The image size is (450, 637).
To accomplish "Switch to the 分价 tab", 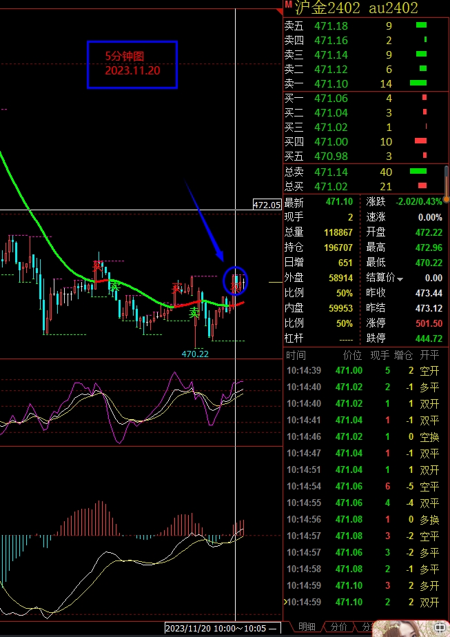I will [338, 627].
